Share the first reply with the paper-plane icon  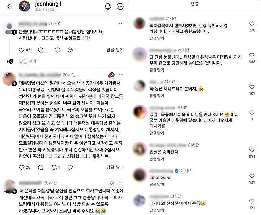pyautogui.click(x=71, y=50)
